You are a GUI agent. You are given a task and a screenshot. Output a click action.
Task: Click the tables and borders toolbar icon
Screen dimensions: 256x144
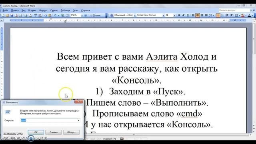[67, 15]
